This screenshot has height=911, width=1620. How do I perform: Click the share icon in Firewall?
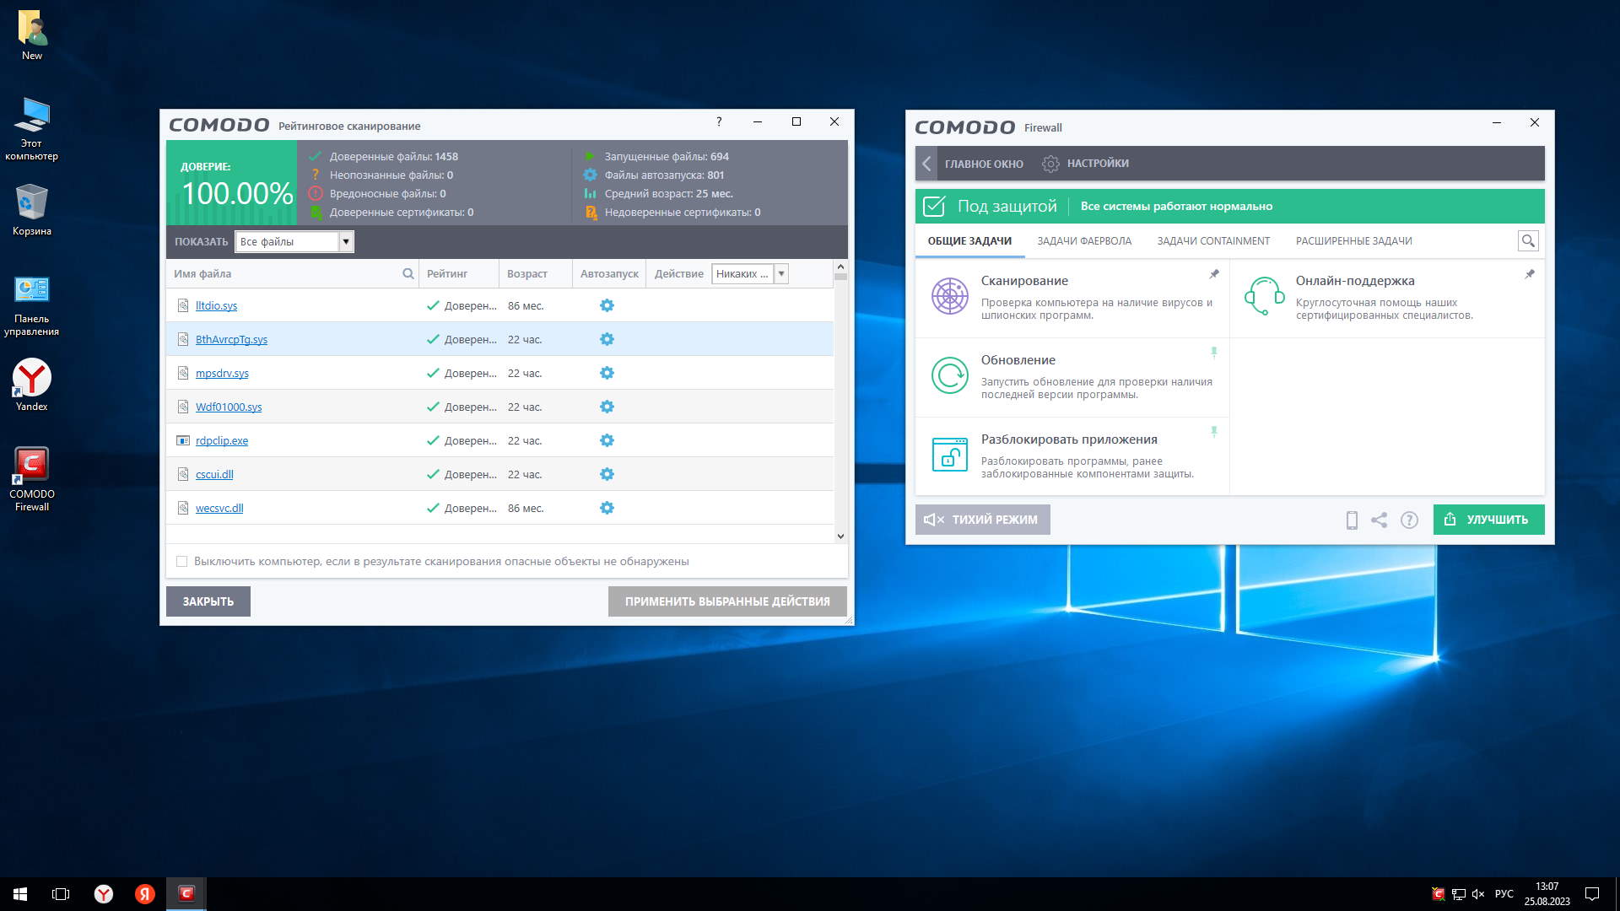tap(1380, 520)
